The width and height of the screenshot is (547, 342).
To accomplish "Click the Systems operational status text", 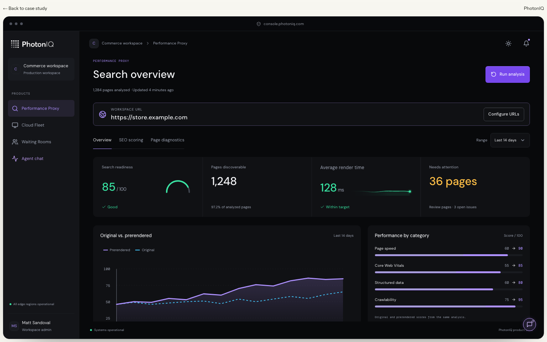I will click(x=109, y=330).
